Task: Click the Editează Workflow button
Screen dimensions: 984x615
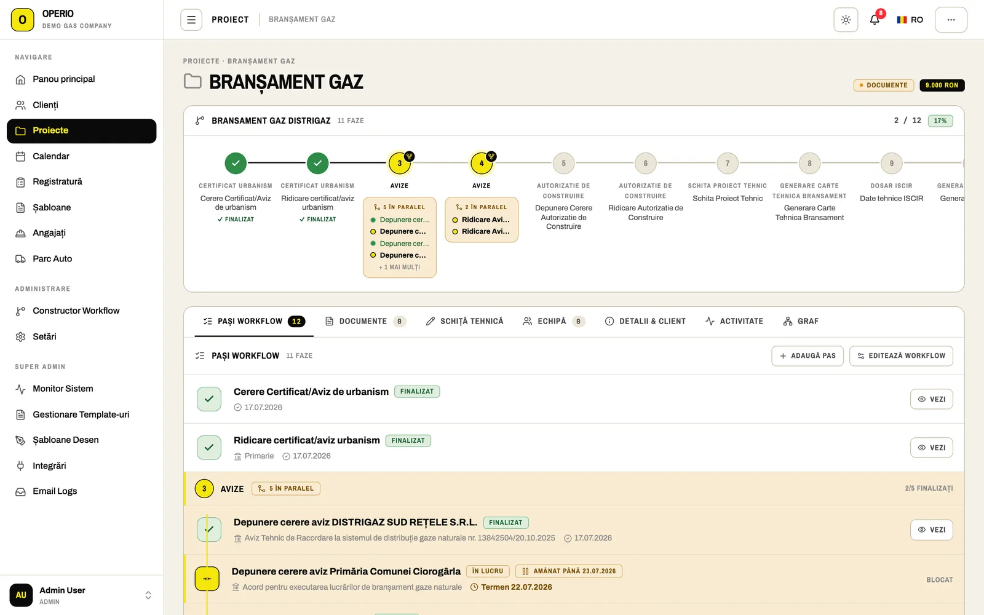Action: 901,356
